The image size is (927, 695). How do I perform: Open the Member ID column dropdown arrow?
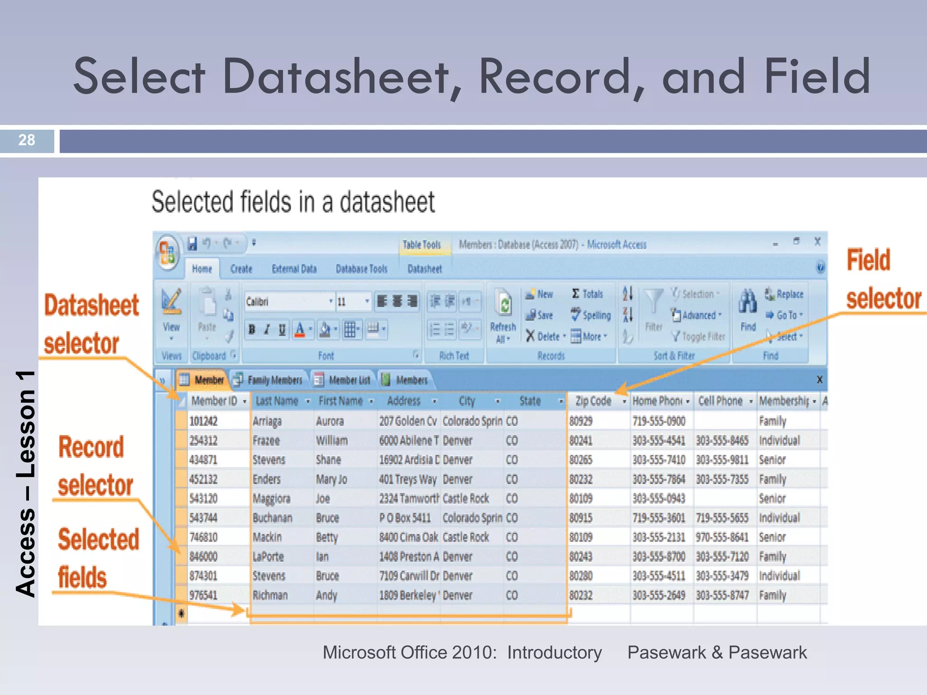click(244, 401)
